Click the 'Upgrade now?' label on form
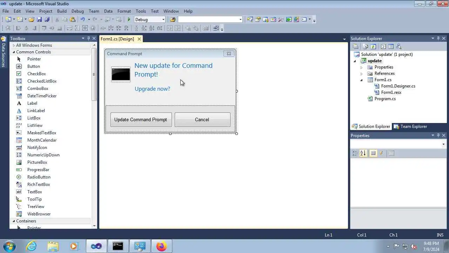This screenshot has width=449, height=253. [153, 89]
